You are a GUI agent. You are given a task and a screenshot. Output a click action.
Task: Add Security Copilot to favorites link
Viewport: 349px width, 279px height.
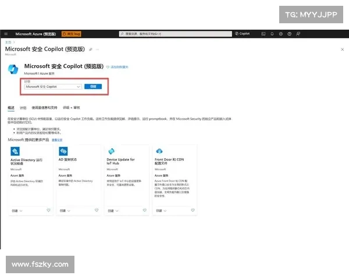117,67
